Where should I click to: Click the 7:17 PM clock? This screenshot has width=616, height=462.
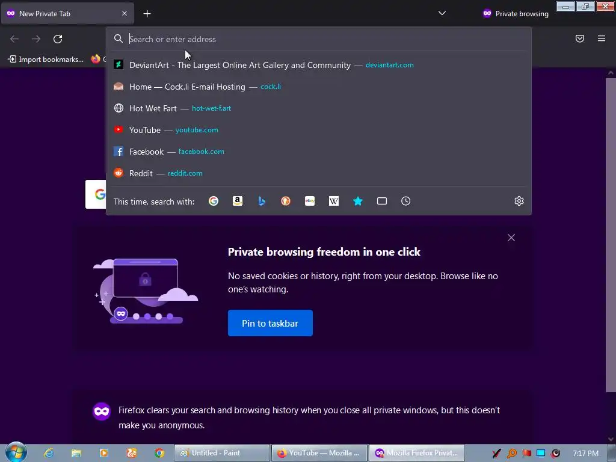click(585, 454)
